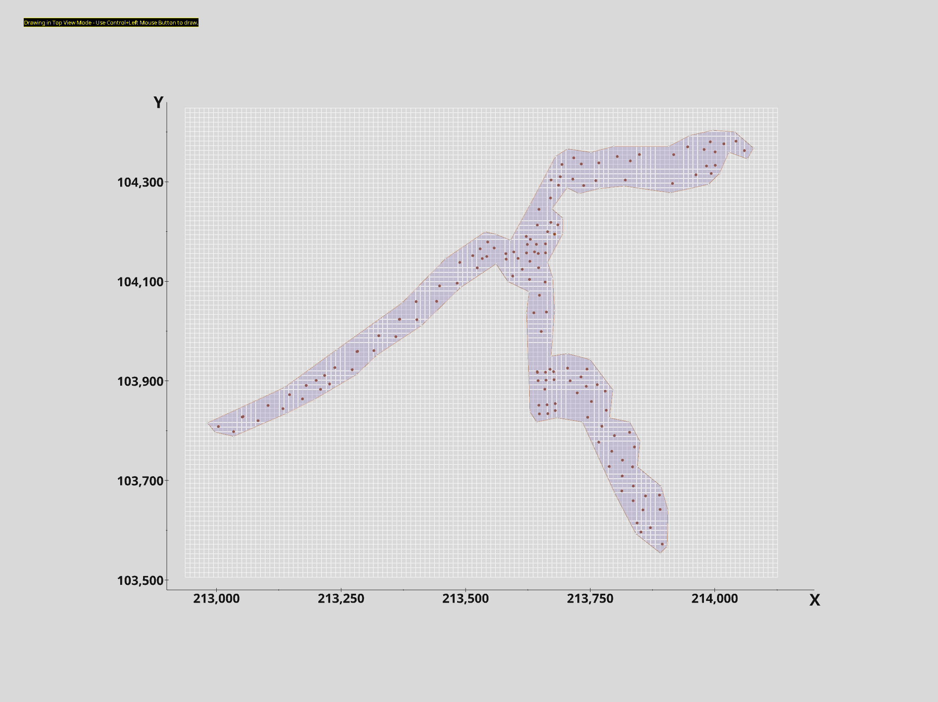This screenshot has height=702, width=938.
Task: Click the 213,000 X-axis tick label
Action: [x=216, y=599]
